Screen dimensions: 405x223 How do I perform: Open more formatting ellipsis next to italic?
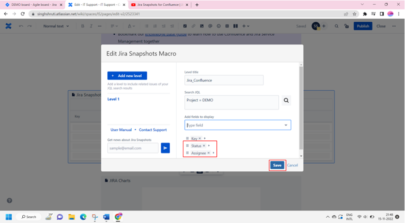pyautogui.click(x=100, y=26)
